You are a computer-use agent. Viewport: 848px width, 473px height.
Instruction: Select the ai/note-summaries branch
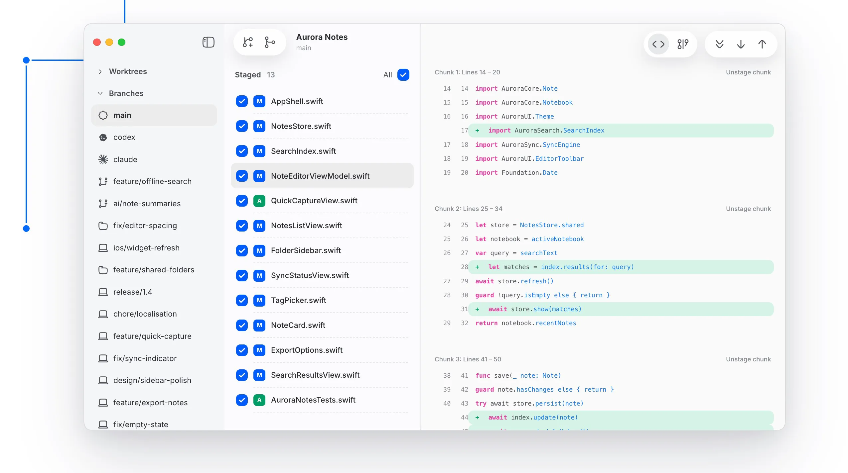click(x=154, y=204)
